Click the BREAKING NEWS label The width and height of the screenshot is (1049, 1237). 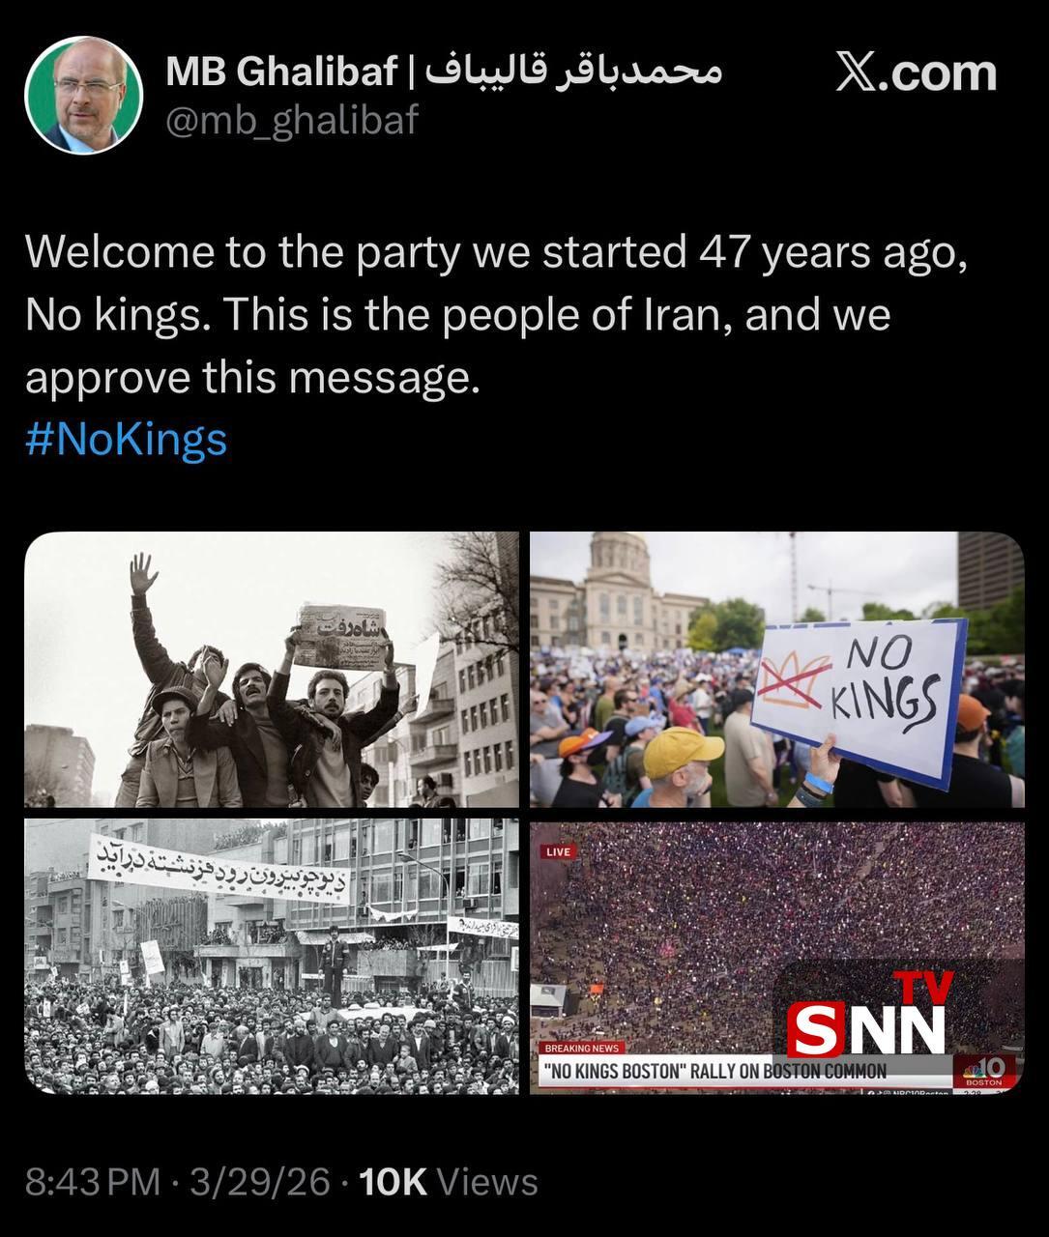[x=582, y=1048]
